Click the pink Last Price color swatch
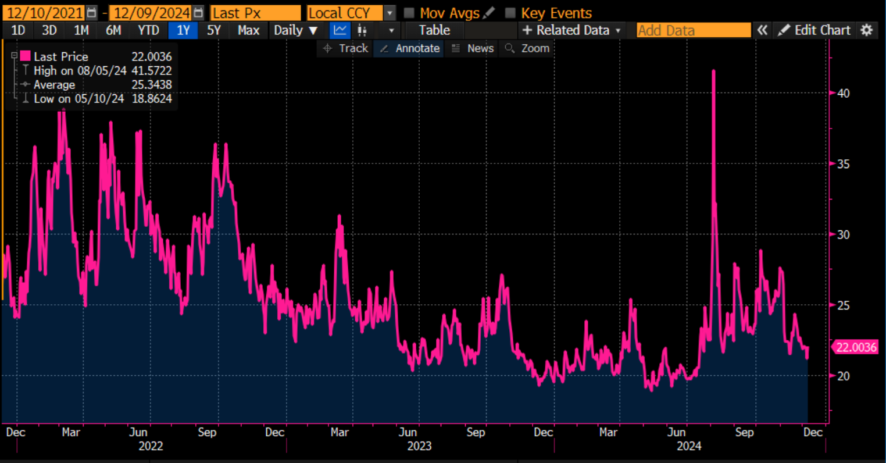Viewport: 886px width, 463px height. 25,56
